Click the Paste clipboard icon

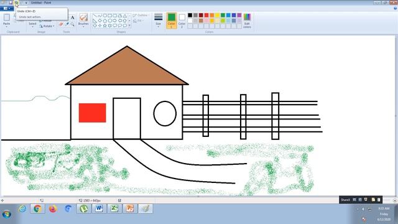coord(7,17)
